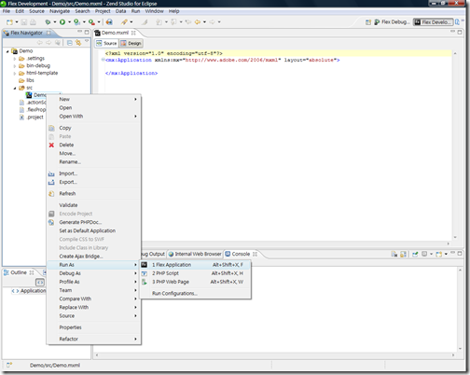Click the Copy icon in context menu
The image size is (470, 375).
click(x=51, y=128)
